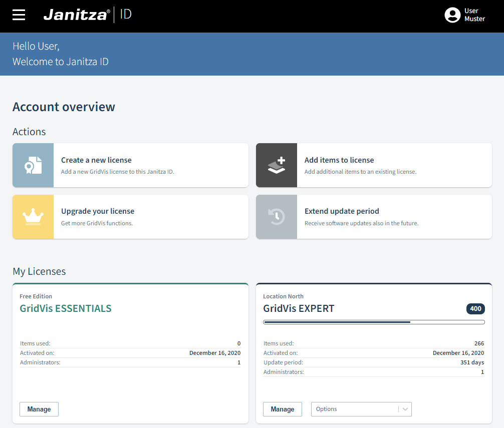Image resolution: width=504 pixels, height=428 pixels.
Task: Click the GridVis EXPERT title
Action: point(299,308)
